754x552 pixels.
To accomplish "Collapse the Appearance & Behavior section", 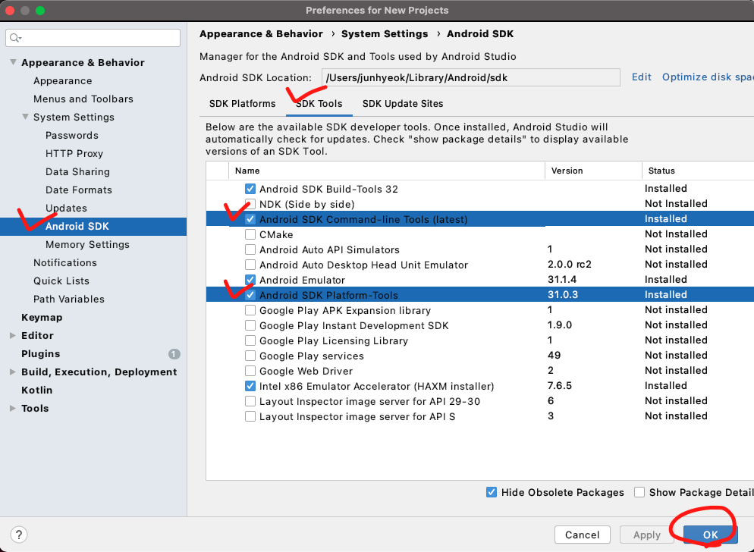I will pyautogui.click(x=13, y=62).
